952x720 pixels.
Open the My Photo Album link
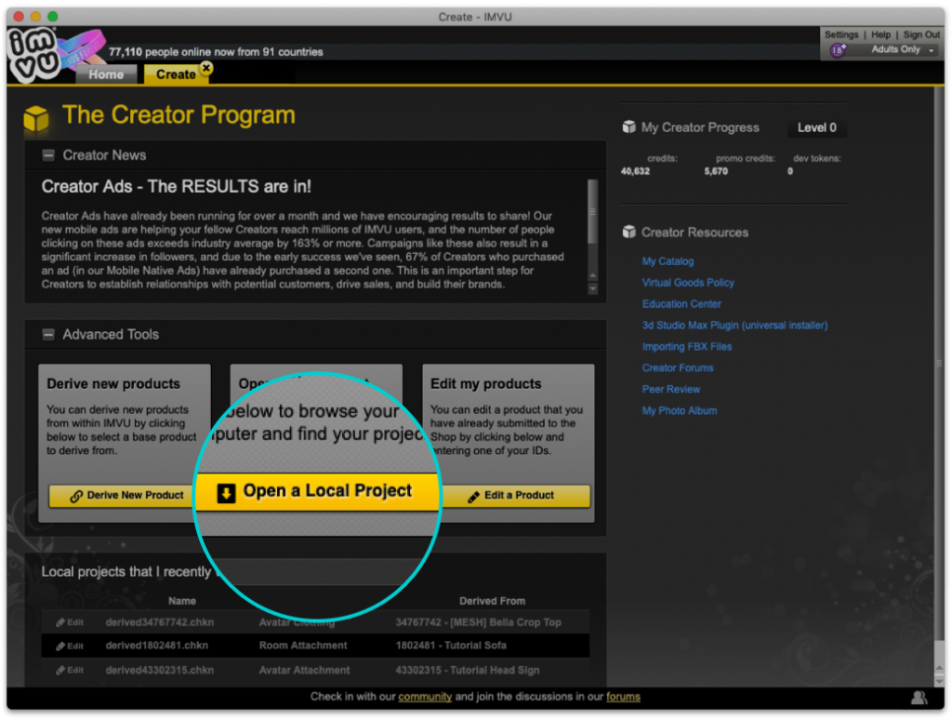680,411
